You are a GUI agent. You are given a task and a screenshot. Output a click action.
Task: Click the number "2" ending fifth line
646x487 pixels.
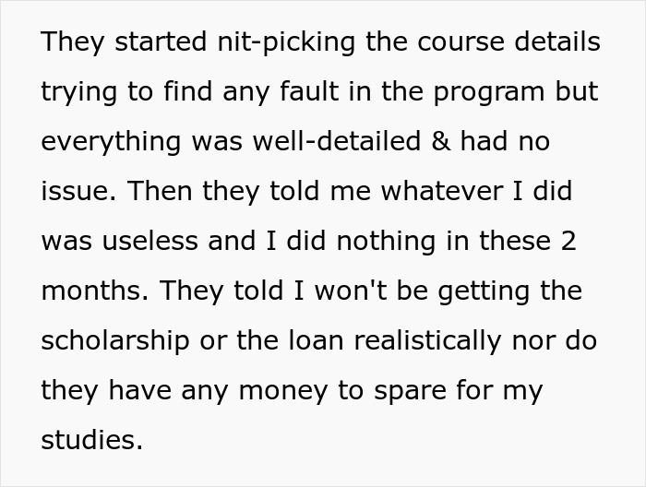[568, 241]
